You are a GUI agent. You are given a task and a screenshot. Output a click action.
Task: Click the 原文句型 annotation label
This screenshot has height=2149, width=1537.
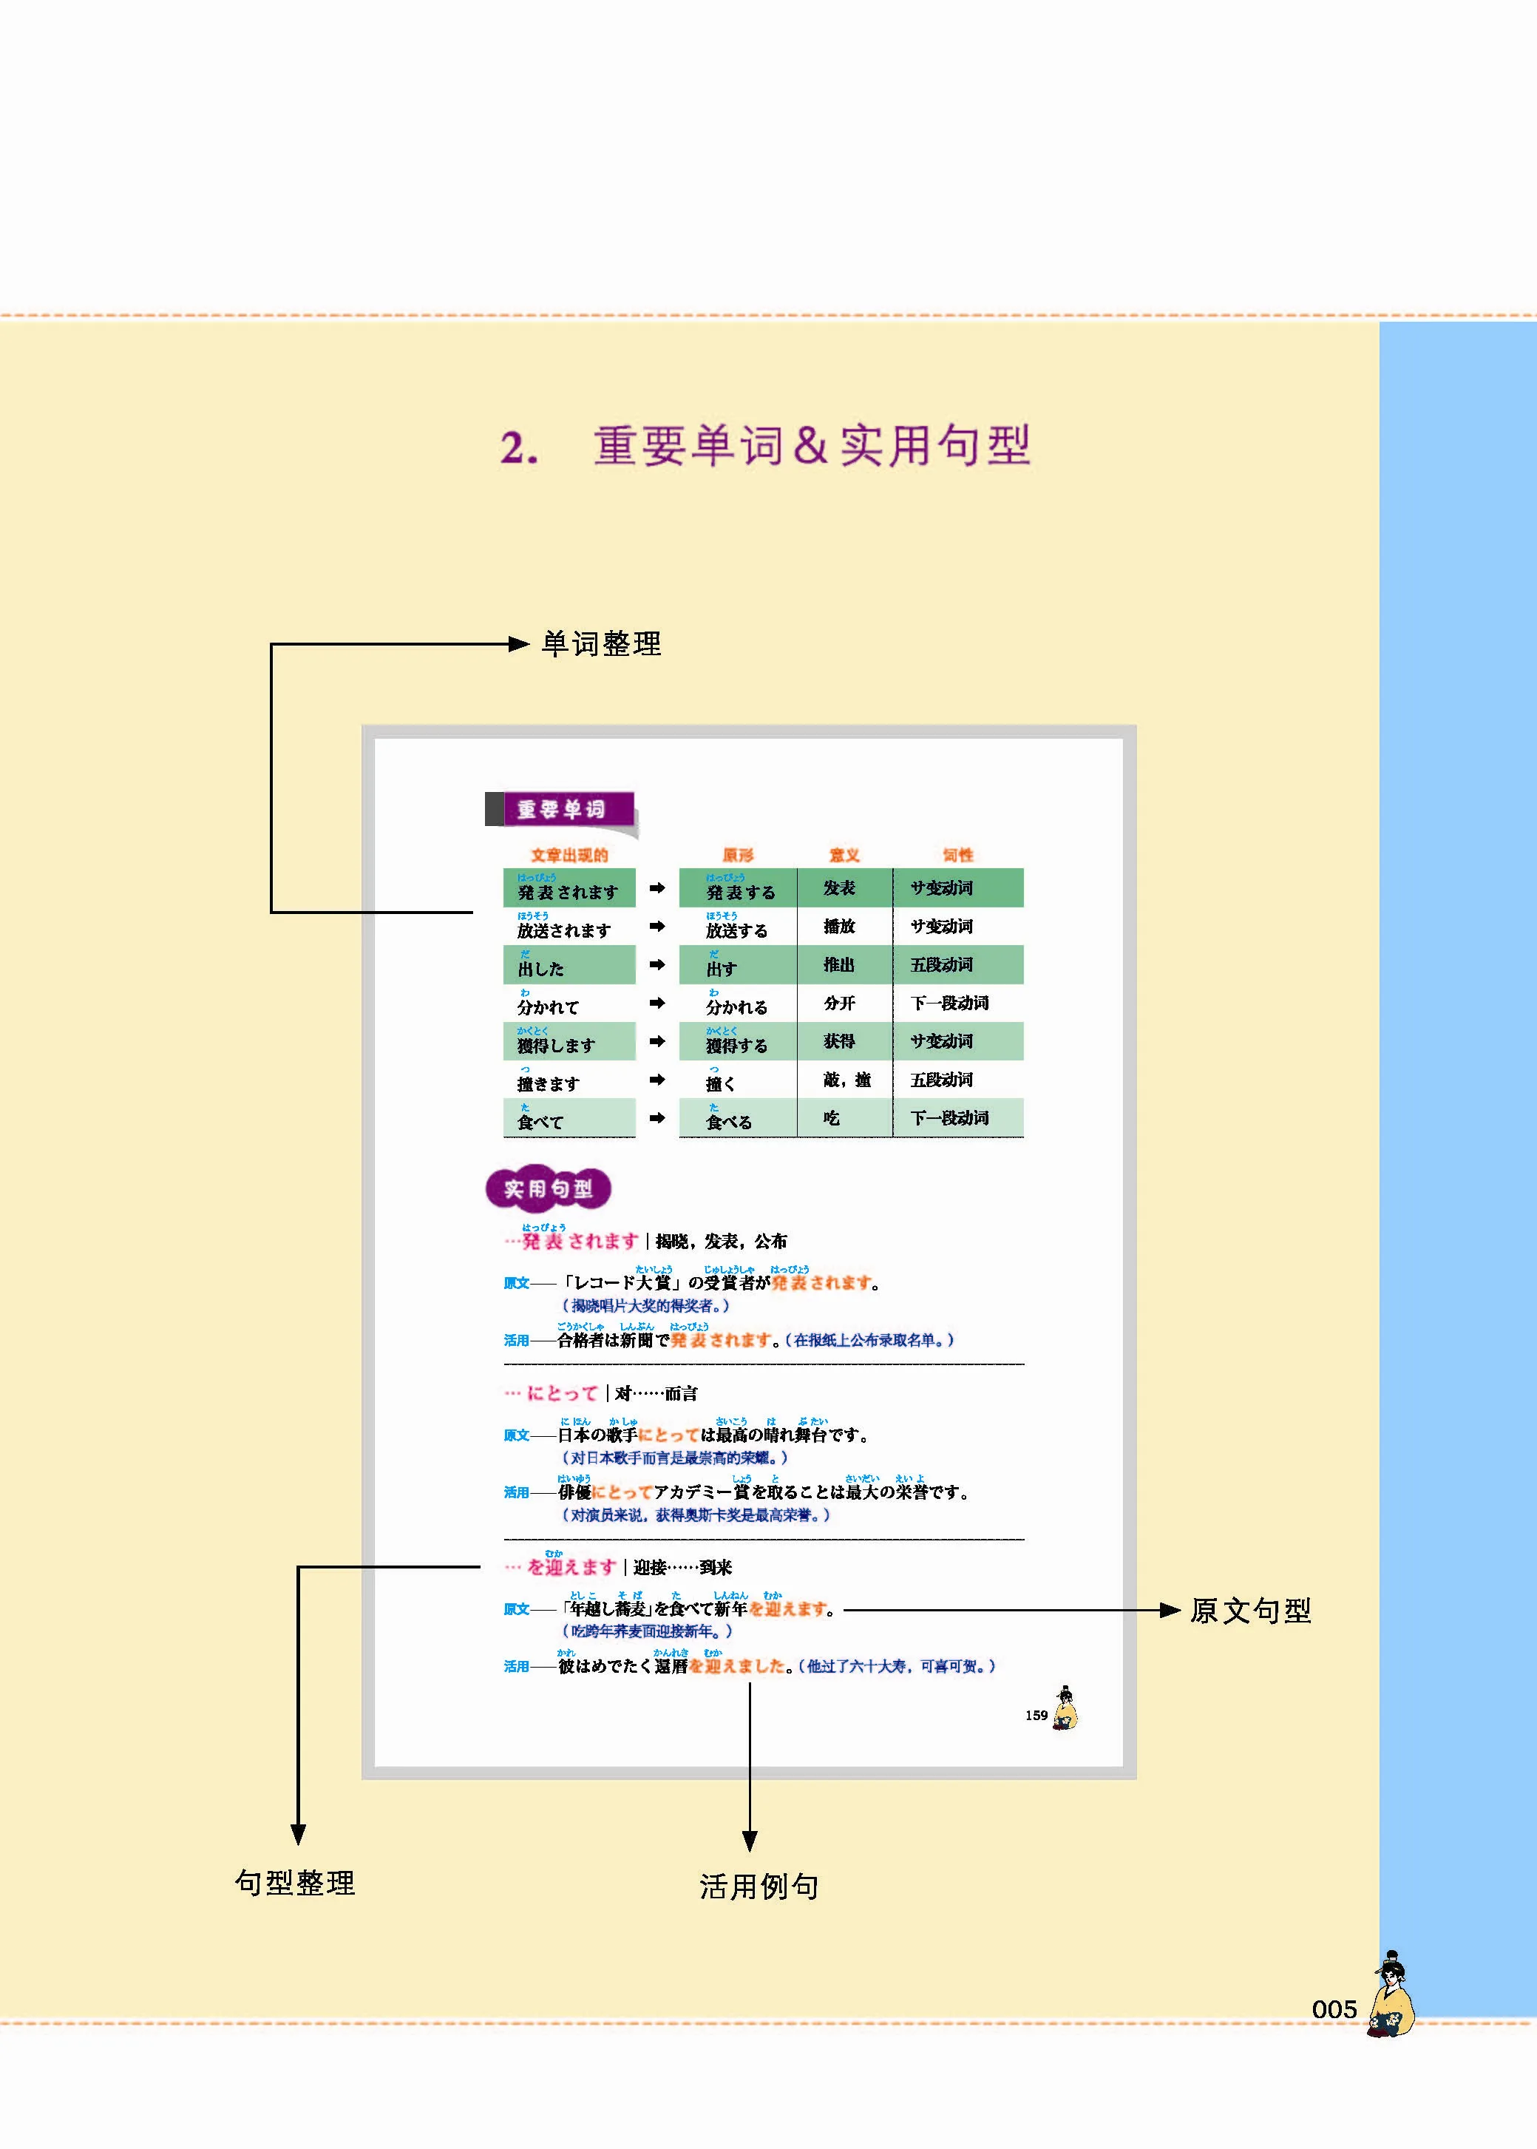pyautogui.click(x=1250, y=1611)
